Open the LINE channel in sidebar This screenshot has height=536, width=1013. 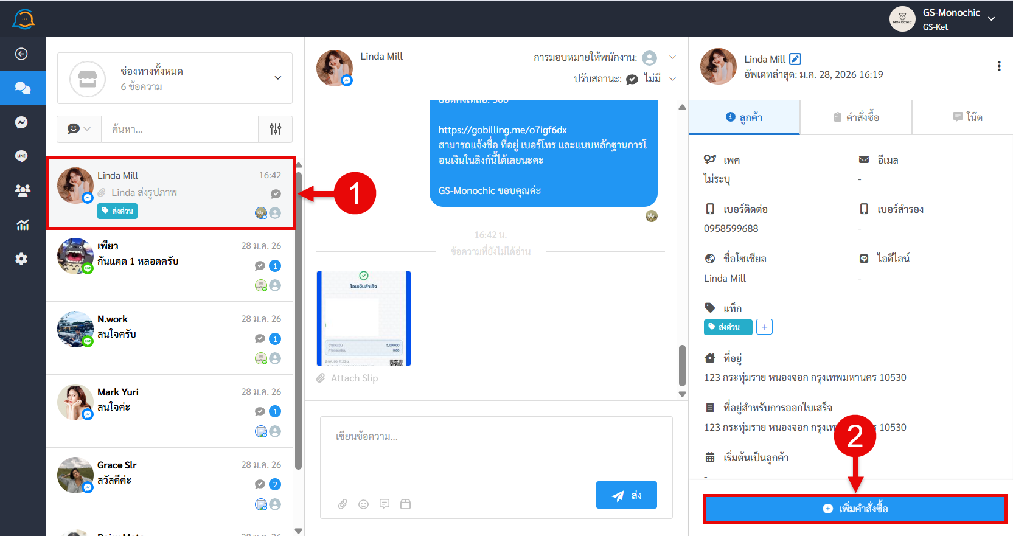tap(21, 156)
